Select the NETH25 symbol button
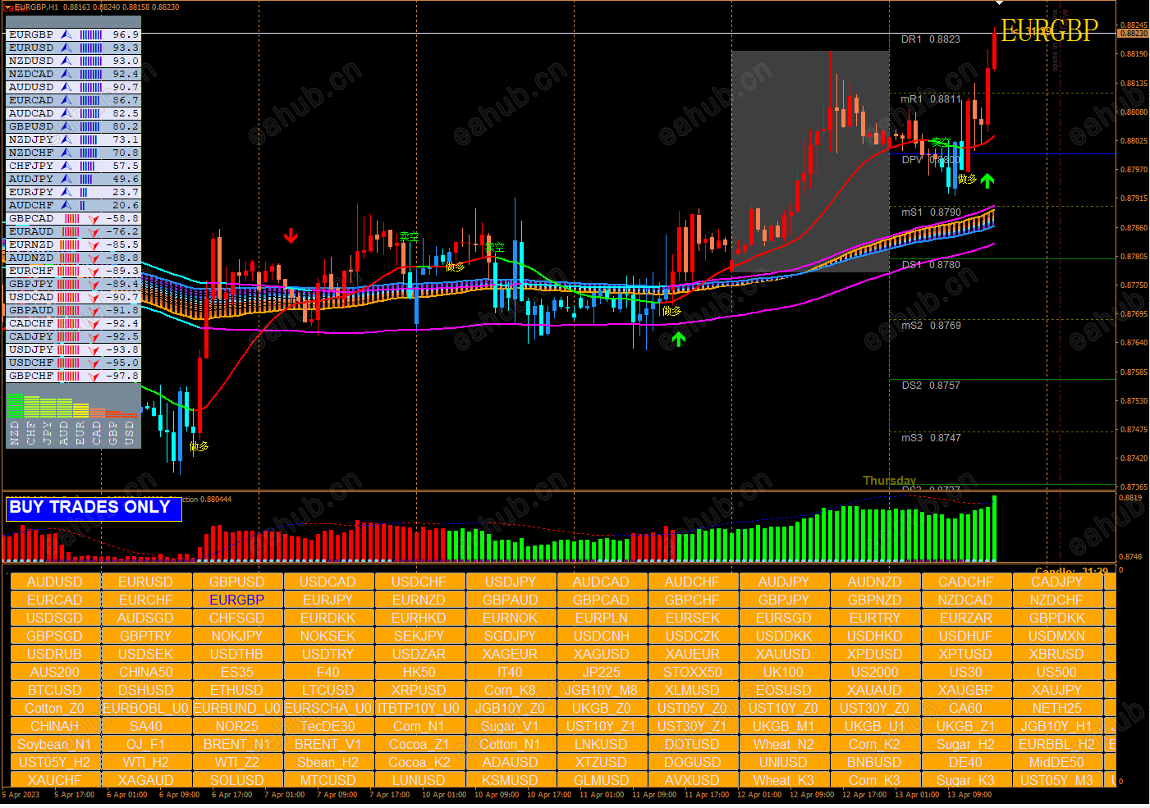Image resolution: width=1150 pixels, height=808 pixels. (1057, 708)
